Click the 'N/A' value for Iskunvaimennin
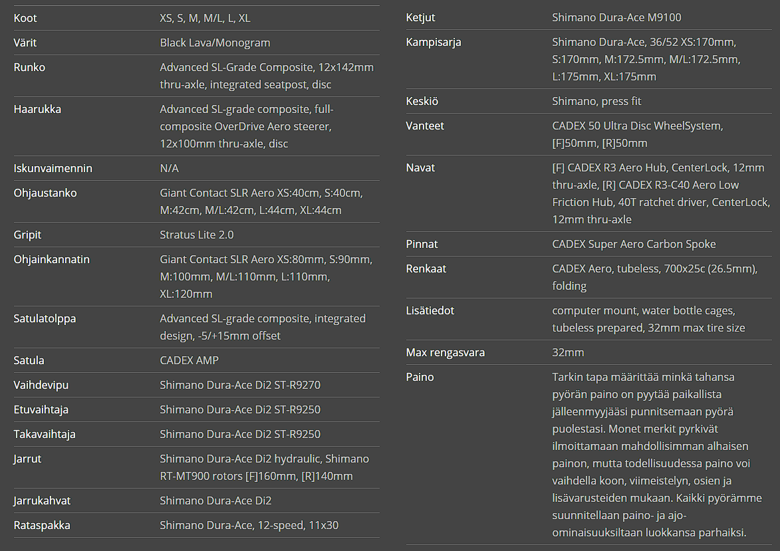780x551 pixels. (169, 168)
